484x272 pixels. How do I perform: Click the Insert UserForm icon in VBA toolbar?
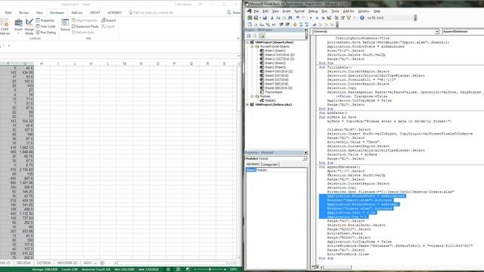(x=256, y=18)
